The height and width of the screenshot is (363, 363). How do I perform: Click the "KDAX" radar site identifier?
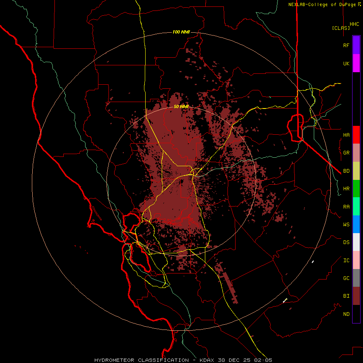(208, 360)
